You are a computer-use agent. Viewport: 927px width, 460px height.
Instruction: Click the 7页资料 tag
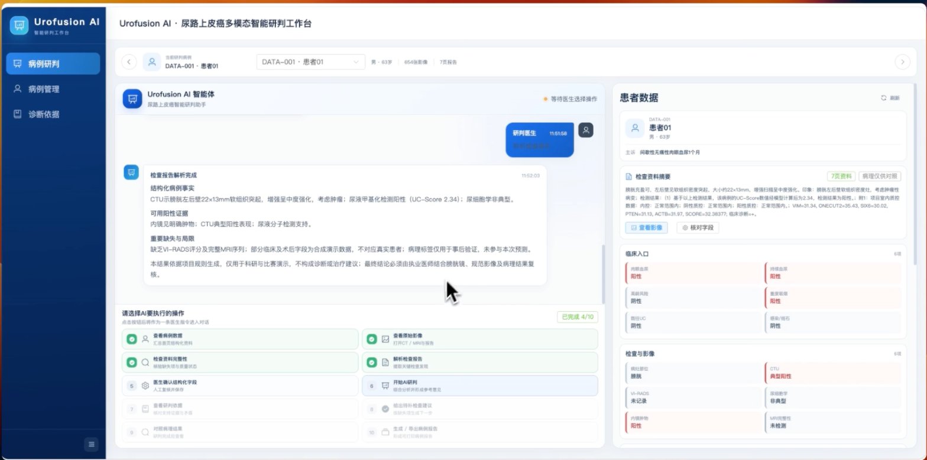click(841, 177)
